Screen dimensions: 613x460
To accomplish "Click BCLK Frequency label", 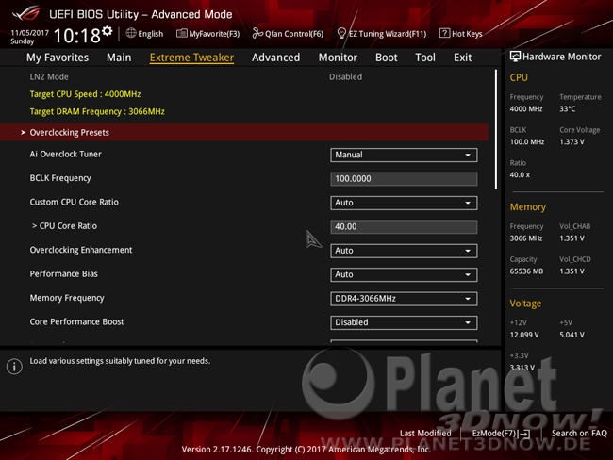I will pos(60,178).
